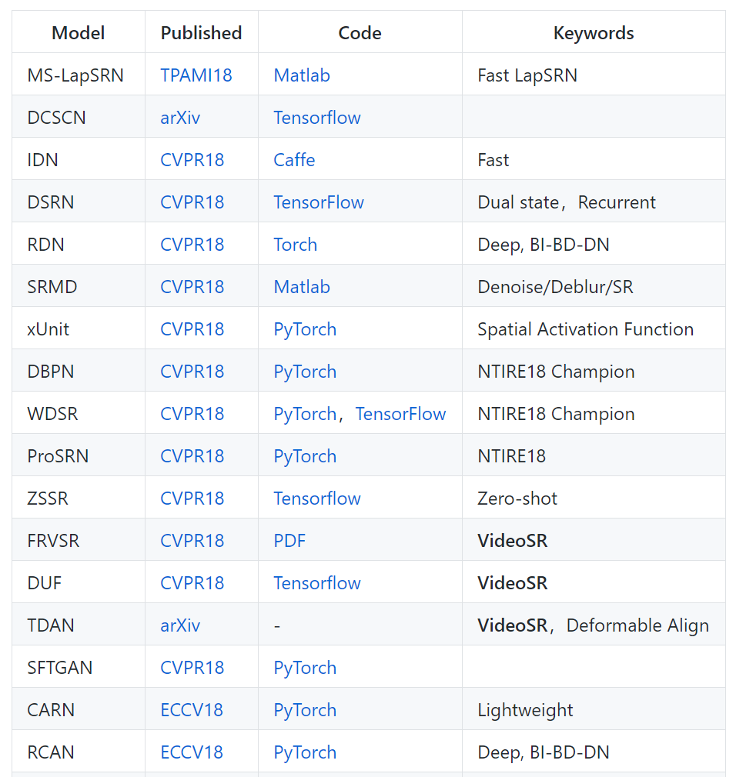Image resolution: width=736 pixels, height=777 pixels.
Task: Click RCAN's PyTorch code link
Action: point(304,752)
